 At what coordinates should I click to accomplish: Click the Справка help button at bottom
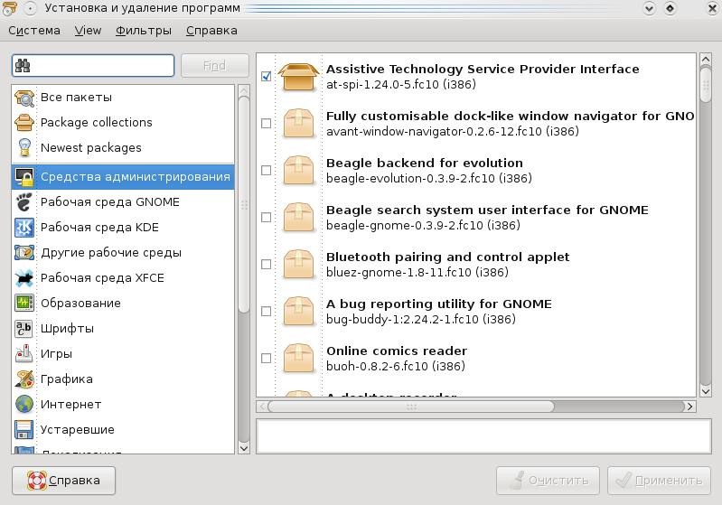pos(63,480)
